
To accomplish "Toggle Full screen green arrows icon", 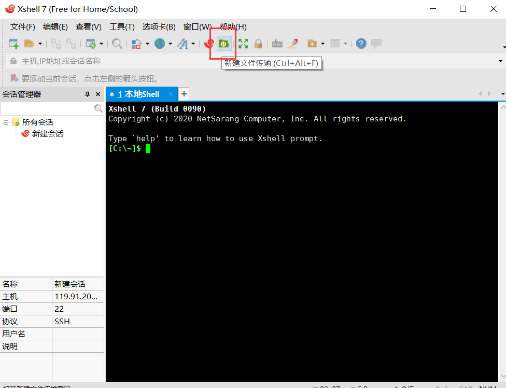I will pos(243,44).
